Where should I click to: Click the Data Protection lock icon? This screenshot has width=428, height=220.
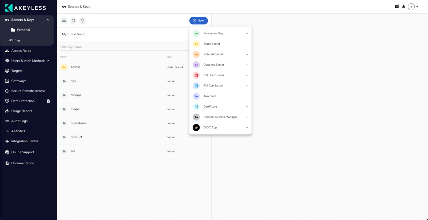pos(48,101)
